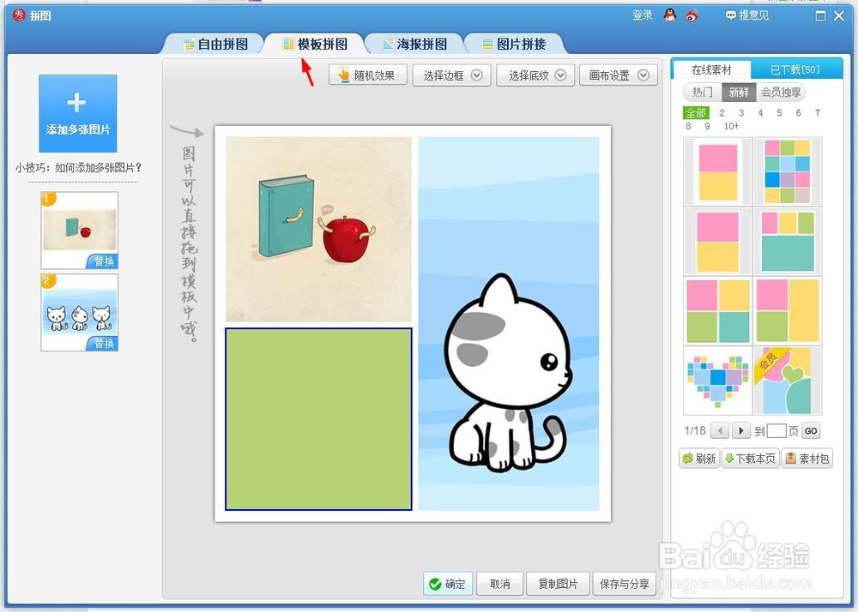Expand the 选择边框 dropdown
The image size is (858, 612).
pyautogui.click(x=451, y=75)
